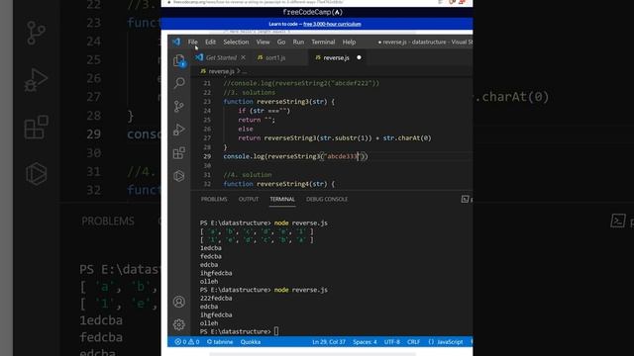Open the Search view in the activity bar
Image resolution: width=634 pixels, height=356 pixels.
[179, 83]
